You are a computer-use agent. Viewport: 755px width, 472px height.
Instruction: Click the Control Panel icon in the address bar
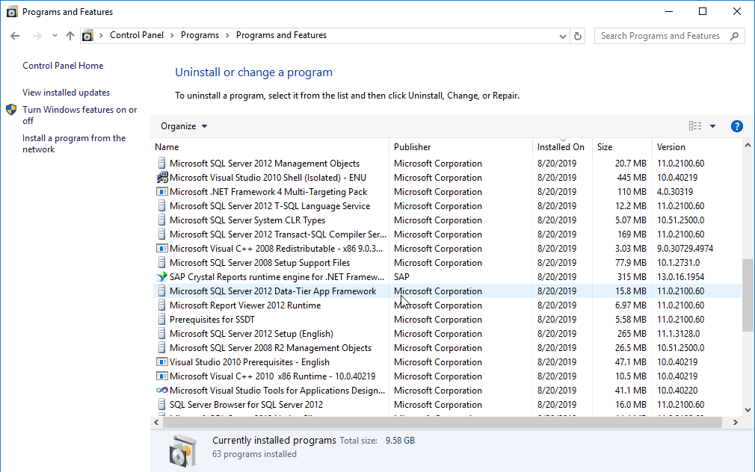click(x=87, y=36)
